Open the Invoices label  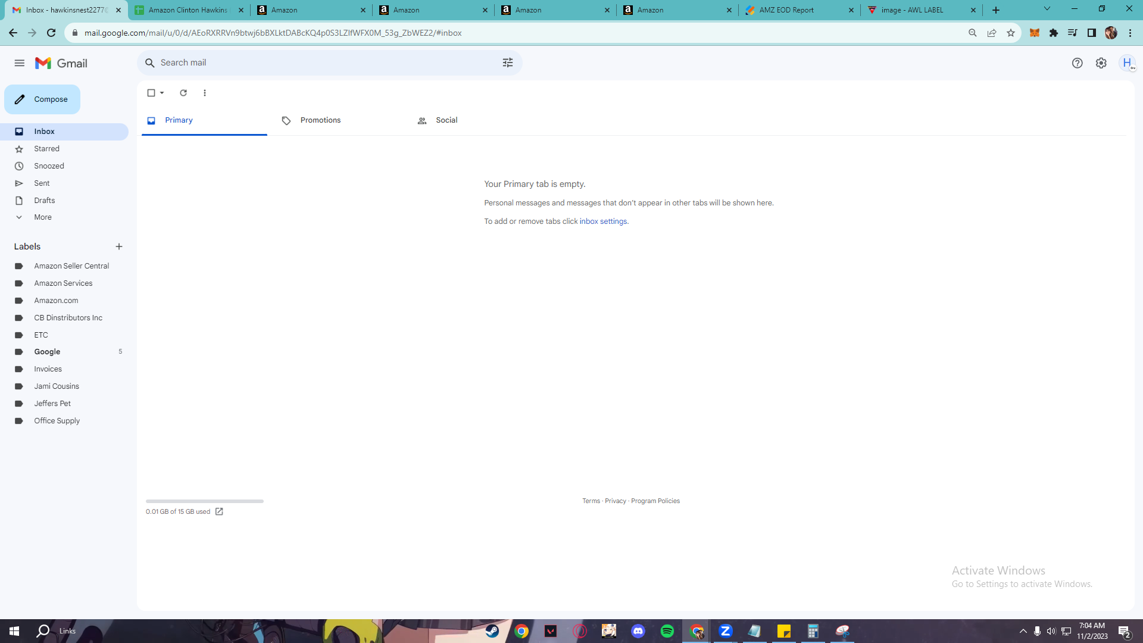coord(64,369)
